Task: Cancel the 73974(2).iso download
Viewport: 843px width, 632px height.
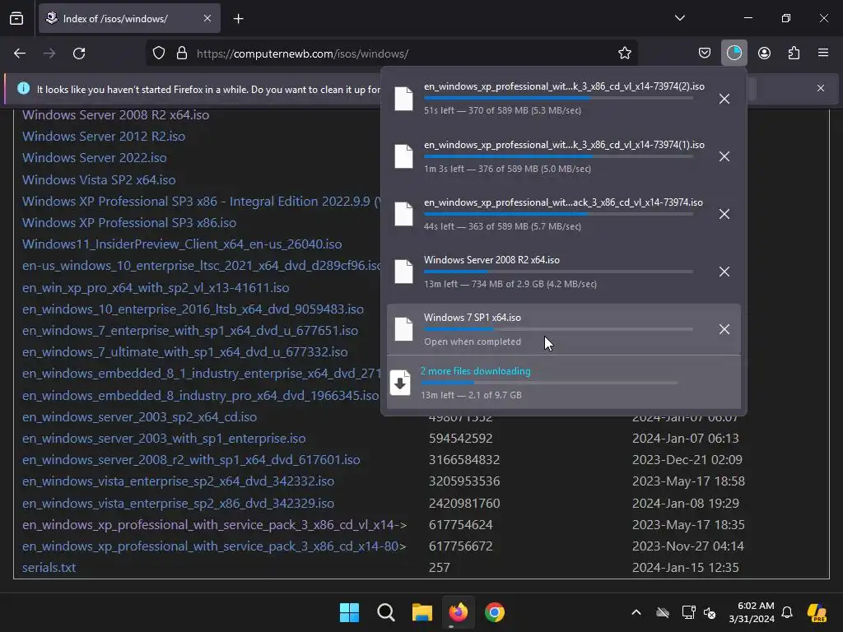Action: (724, 99)
